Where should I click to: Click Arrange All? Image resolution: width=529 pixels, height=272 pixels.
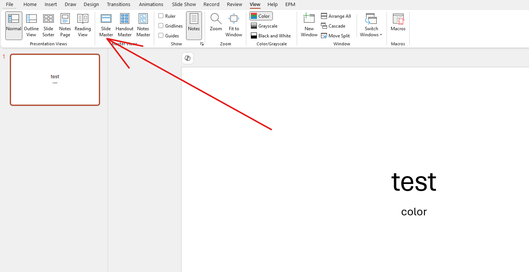(x=336, y=16)
